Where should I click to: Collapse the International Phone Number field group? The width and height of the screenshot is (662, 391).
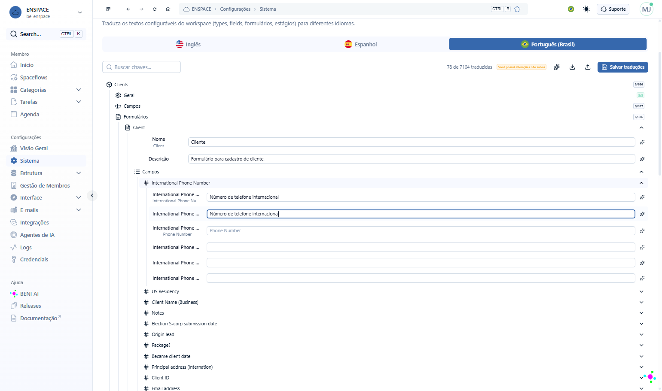tap(641, 183)
